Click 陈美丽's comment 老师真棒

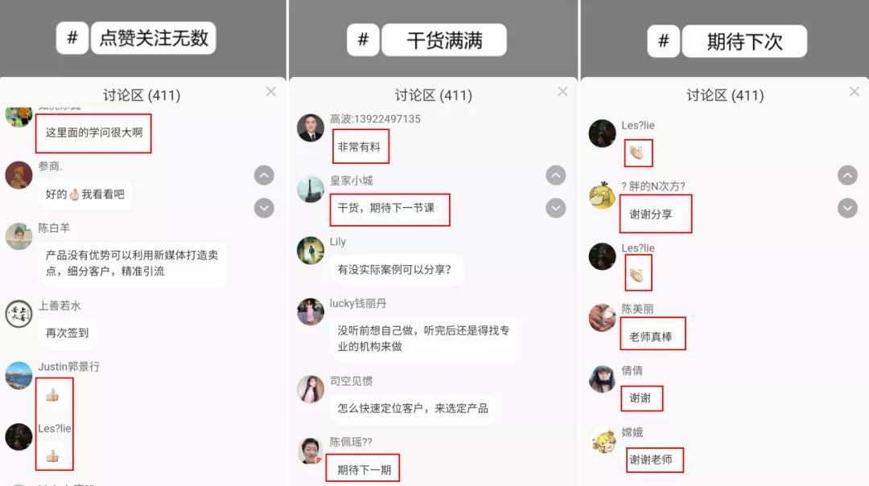coord(651,337)
